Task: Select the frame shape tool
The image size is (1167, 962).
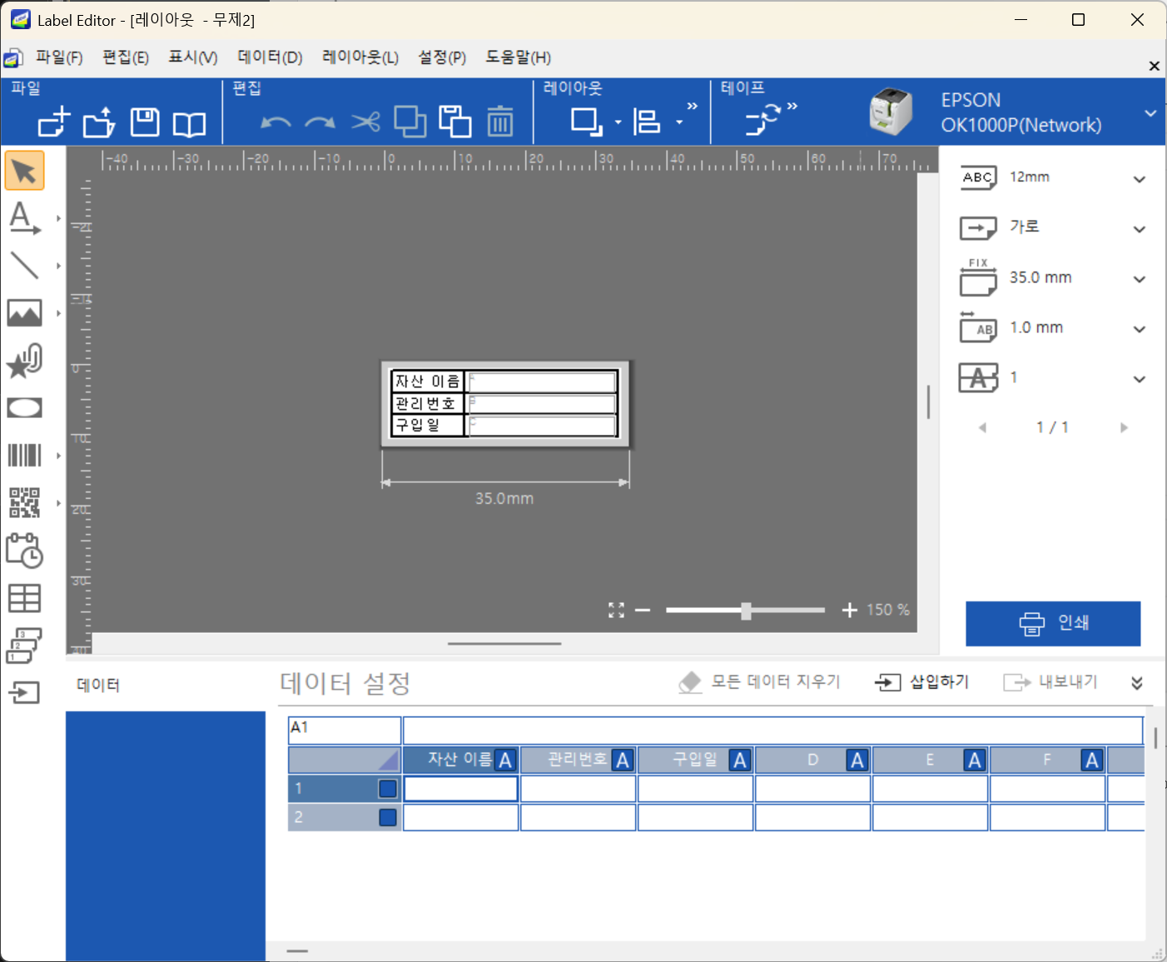Action: click(x=24, y=408)
